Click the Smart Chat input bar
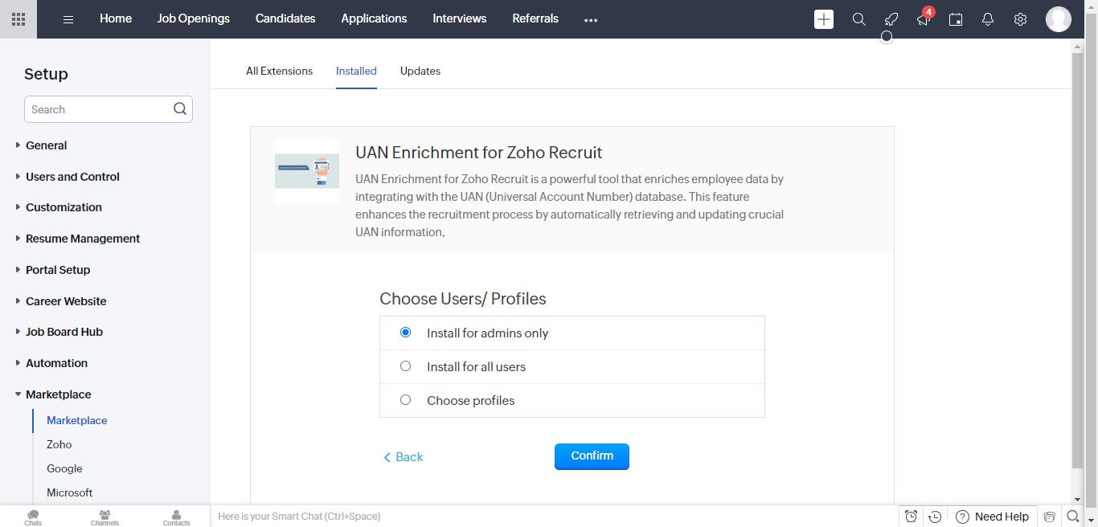 [x=554, y=517]
